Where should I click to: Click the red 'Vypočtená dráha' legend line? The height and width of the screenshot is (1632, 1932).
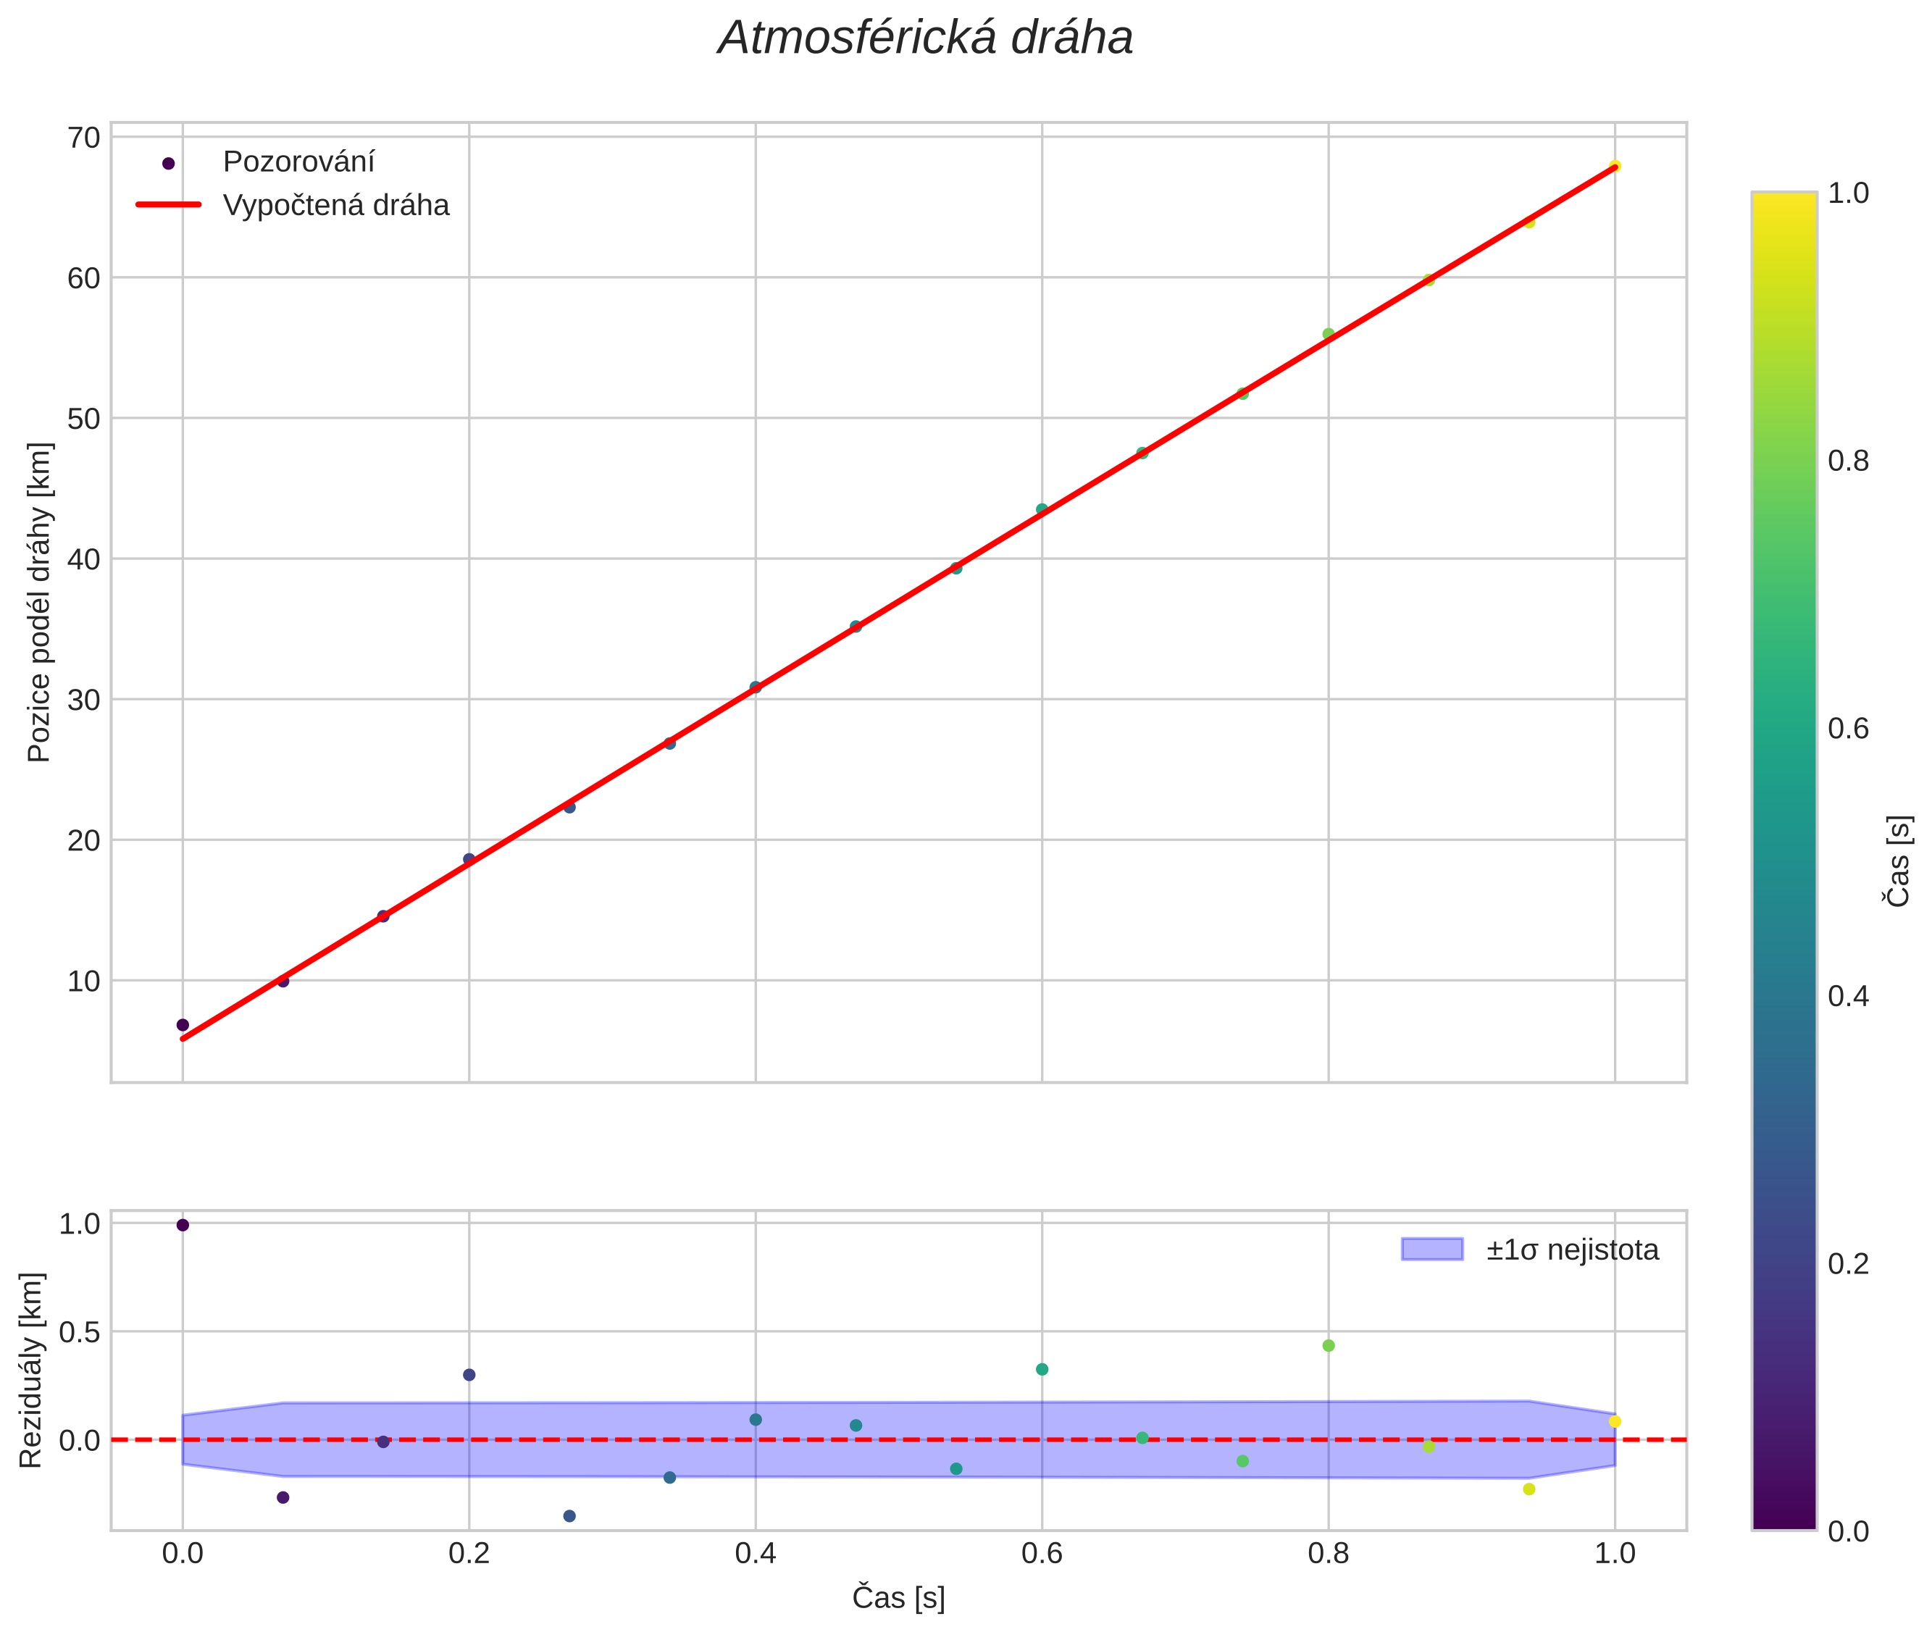tap(168, 204)
